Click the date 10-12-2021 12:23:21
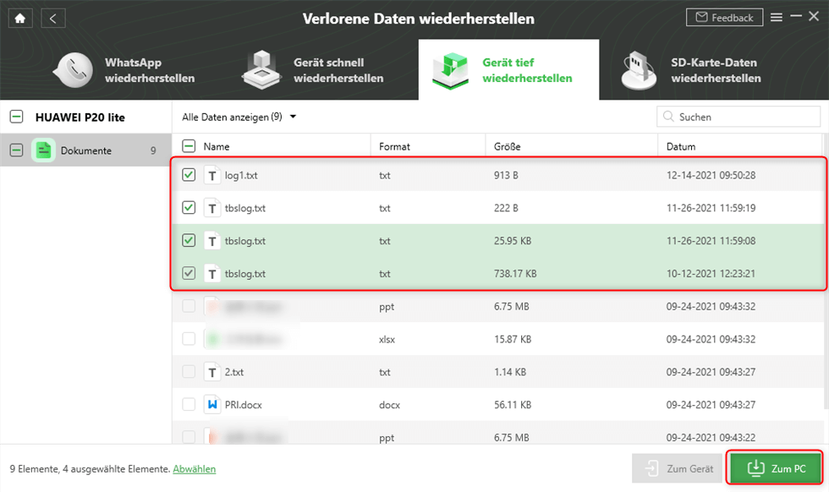The image size is (829, 492). click(711, 274)
